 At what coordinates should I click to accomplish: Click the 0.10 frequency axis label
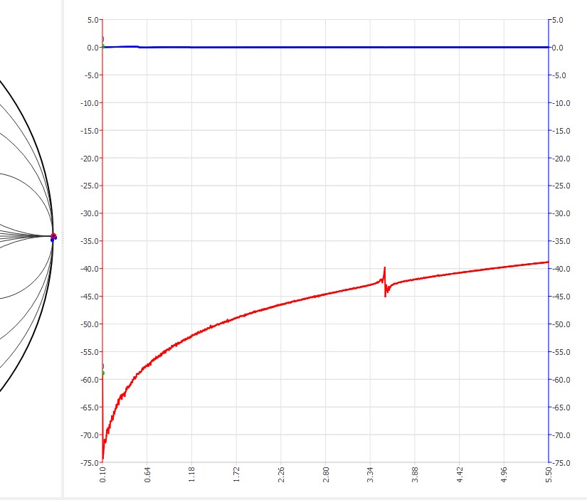coord(102,474)
